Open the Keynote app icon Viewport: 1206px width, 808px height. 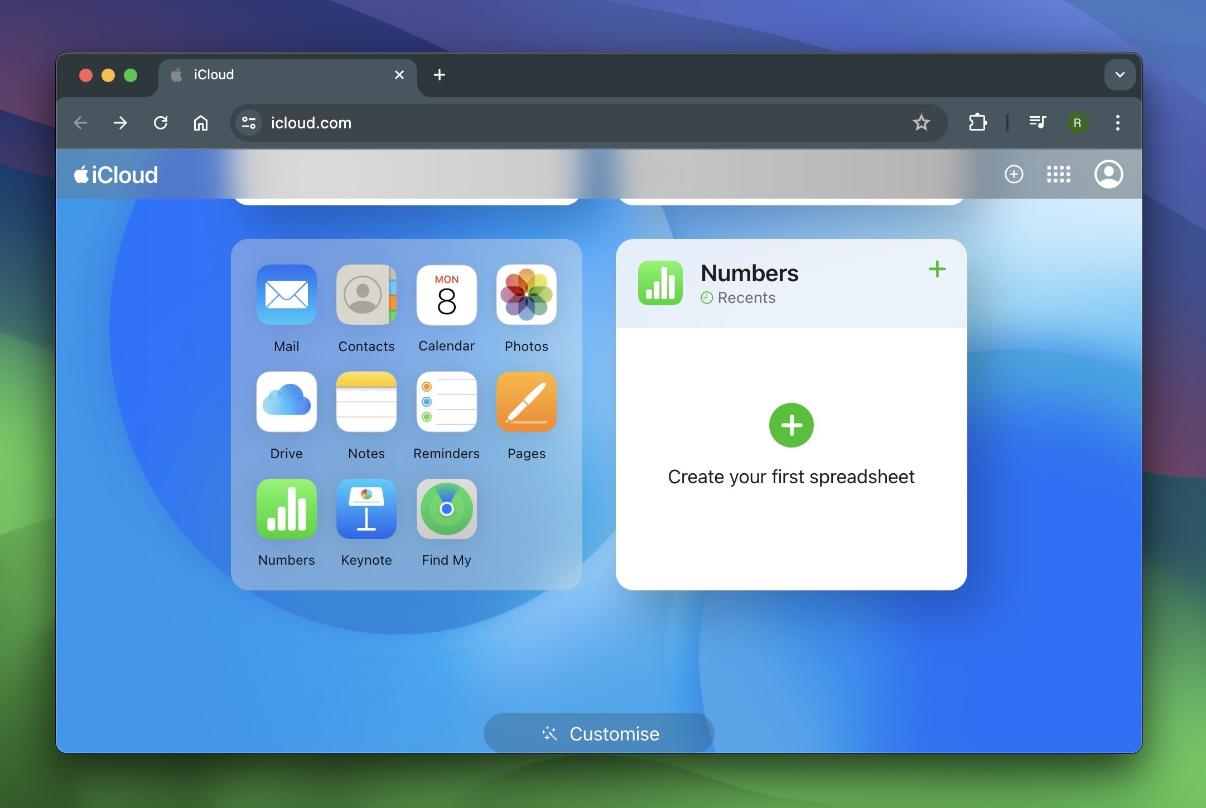(x=366, y=509)
